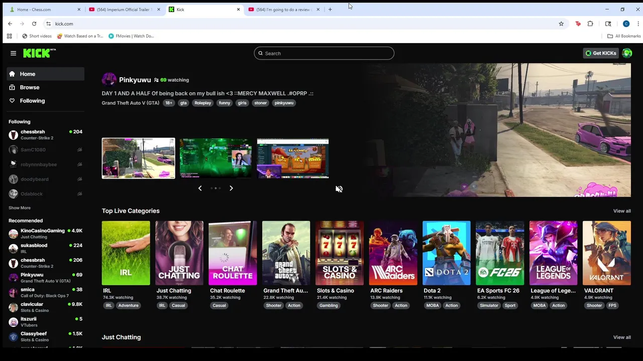This screenshot has width=643, height=361.
Task: Open the ARC Raiders category card
Action: pos(393,253)
